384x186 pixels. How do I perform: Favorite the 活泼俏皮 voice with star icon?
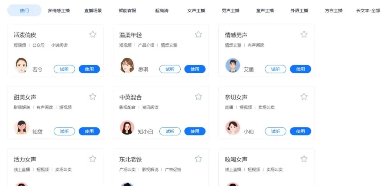click(92, 34)
